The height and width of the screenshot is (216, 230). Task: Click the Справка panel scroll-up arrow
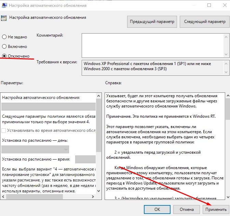(x=228, y=96)
